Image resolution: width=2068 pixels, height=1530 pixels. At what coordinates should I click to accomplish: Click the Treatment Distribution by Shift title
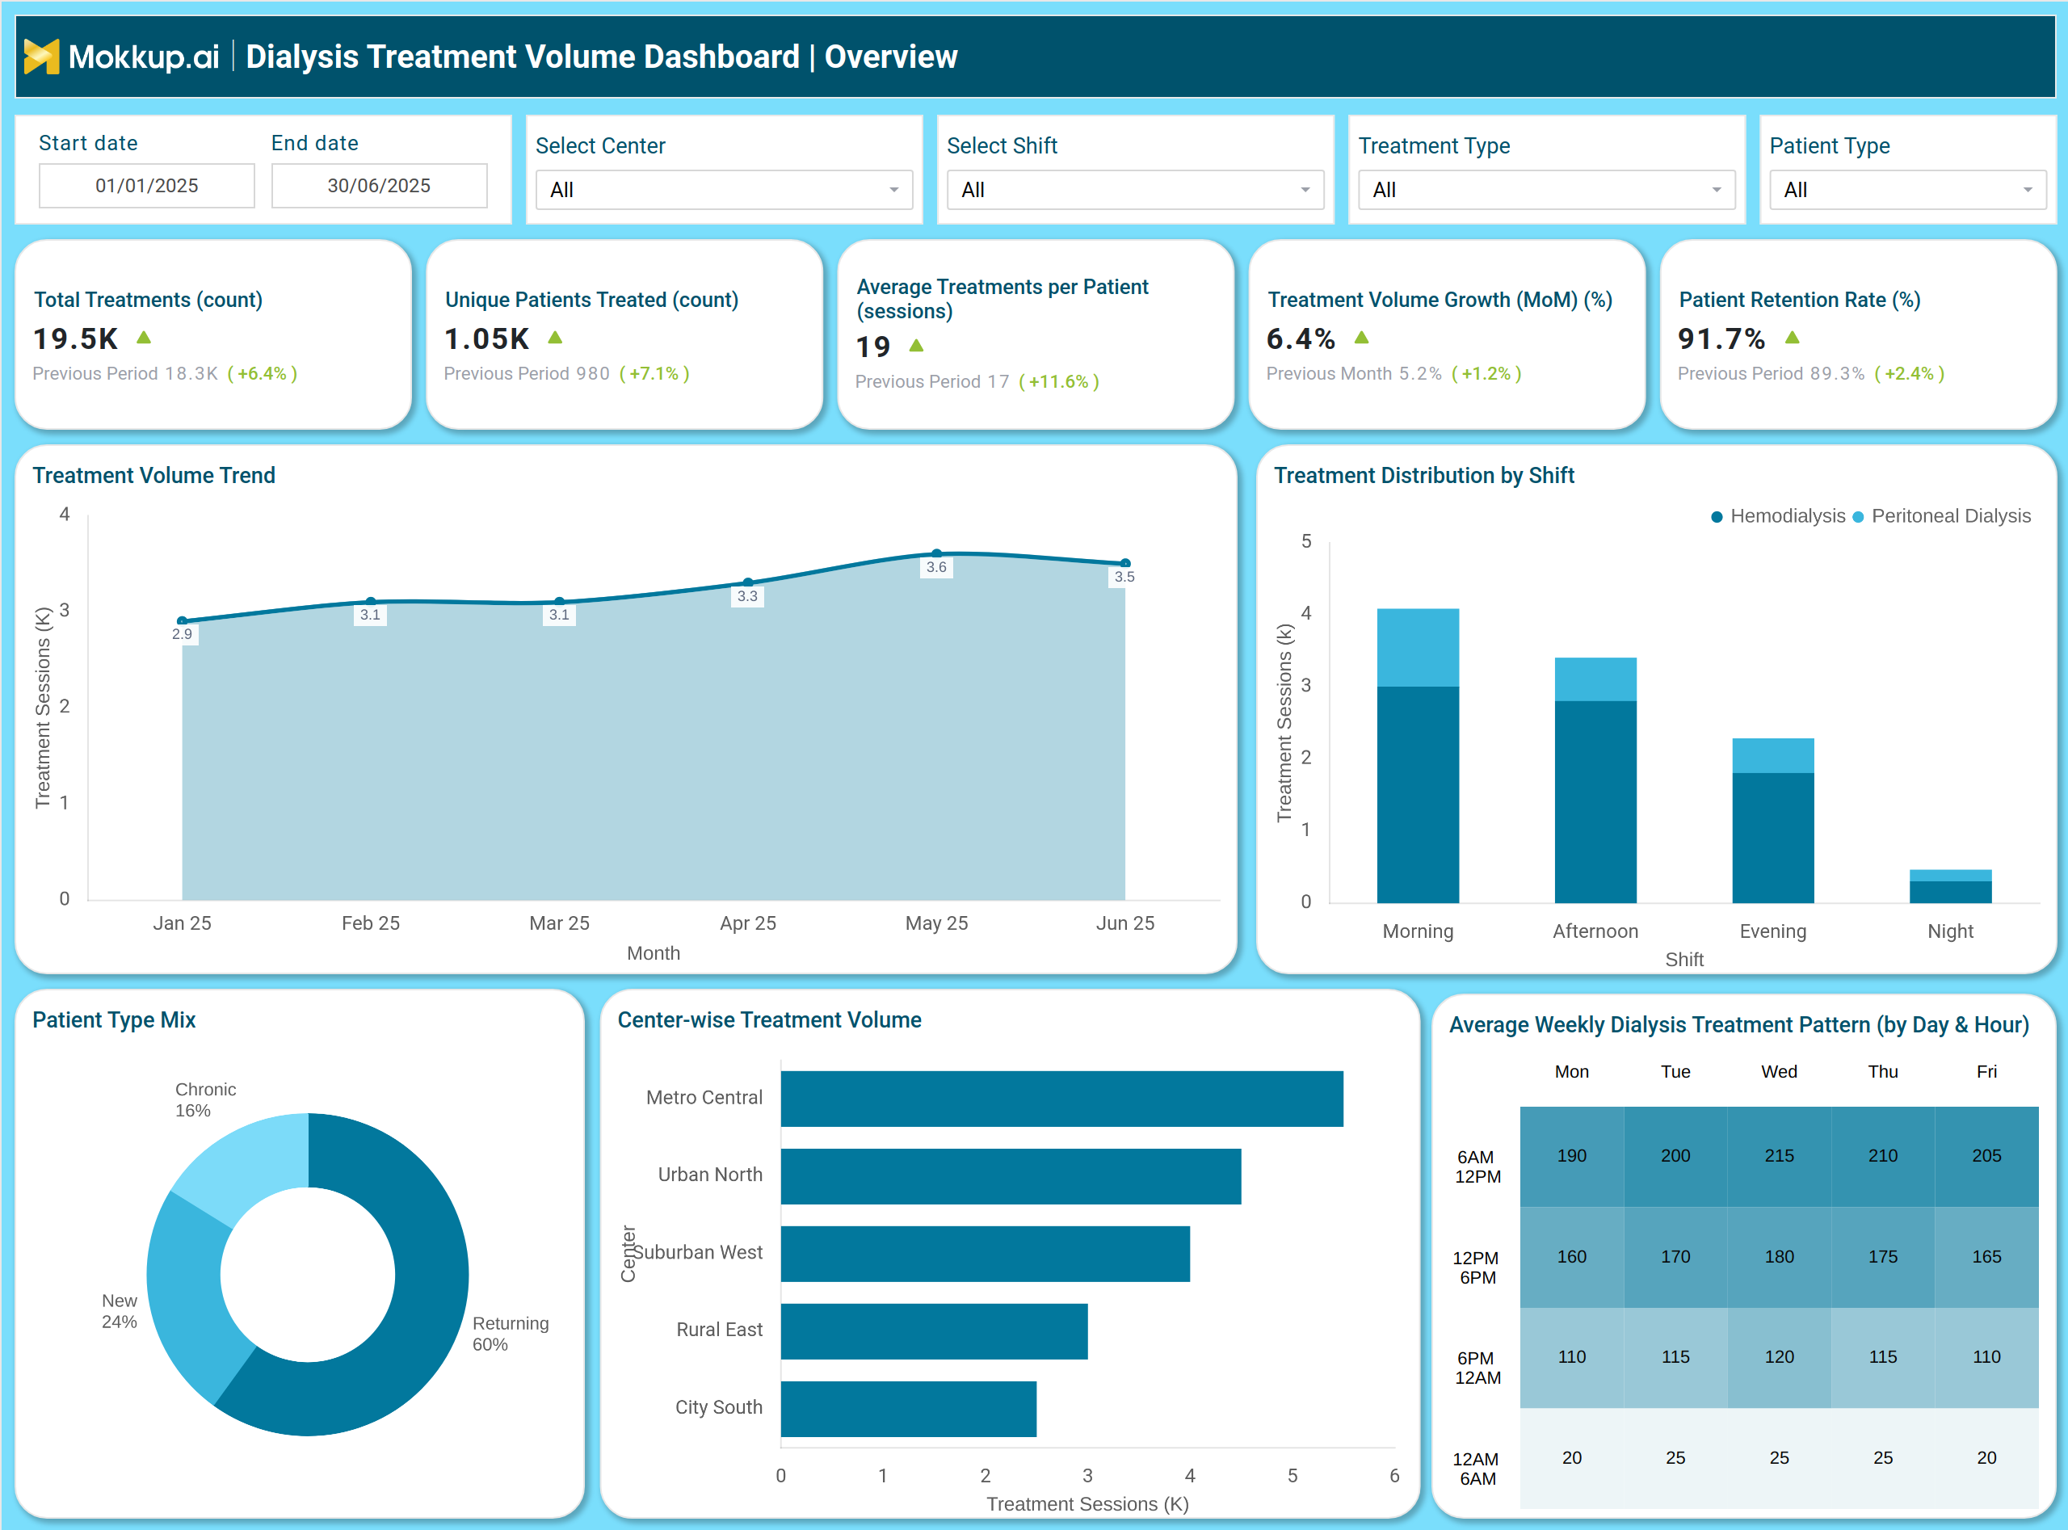click(1423, 475)
